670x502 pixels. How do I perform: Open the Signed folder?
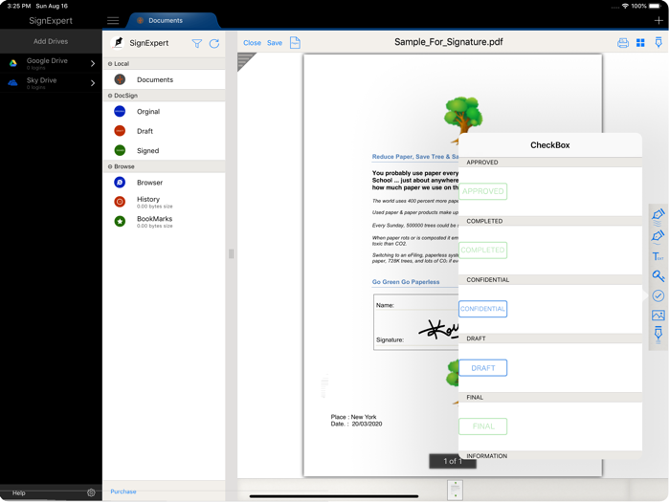(x=164, y=151)
